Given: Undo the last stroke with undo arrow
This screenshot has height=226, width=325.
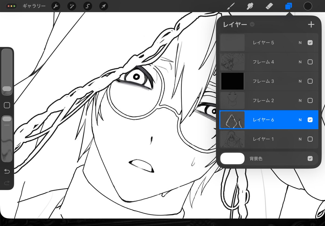Looking at the screenshot, I should [x=7, y=171].
